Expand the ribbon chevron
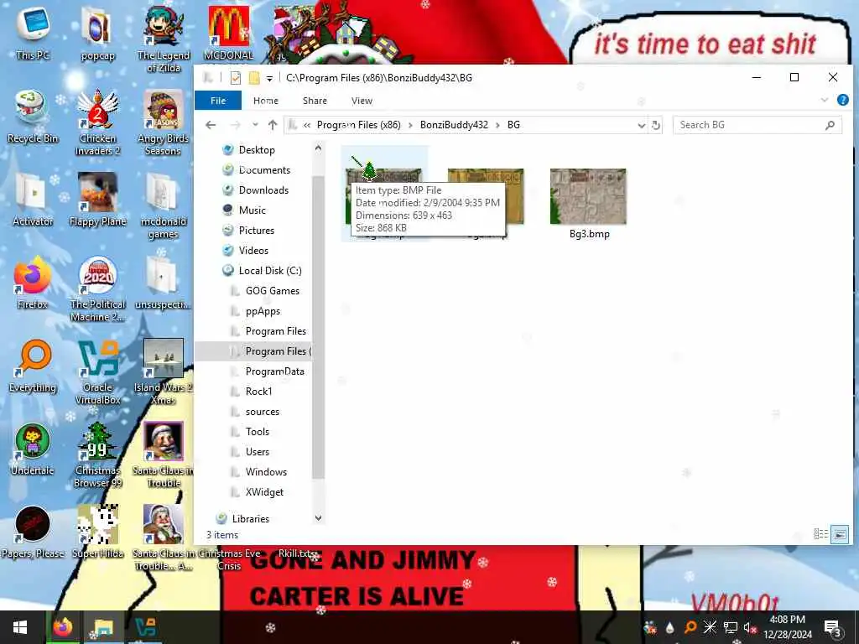 point(825,101)
